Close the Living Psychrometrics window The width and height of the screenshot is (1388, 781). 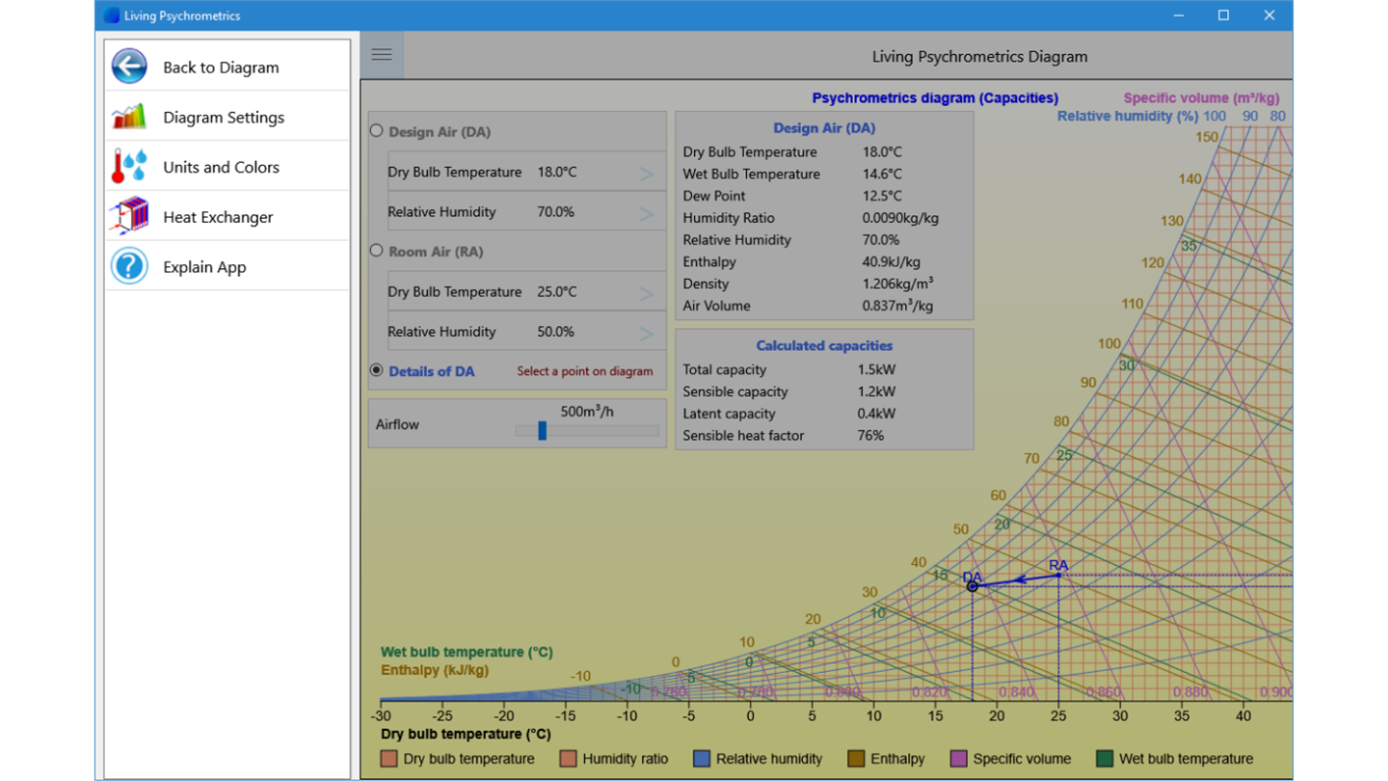1269,15
